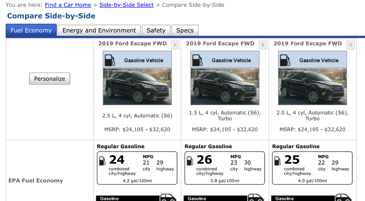365x201 pixels.
Task: Select the Fuel Economy tab
Action: point(31,30)
